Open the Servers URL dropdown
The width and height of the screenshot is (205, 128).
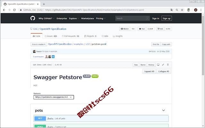click(x=53, y=97)
